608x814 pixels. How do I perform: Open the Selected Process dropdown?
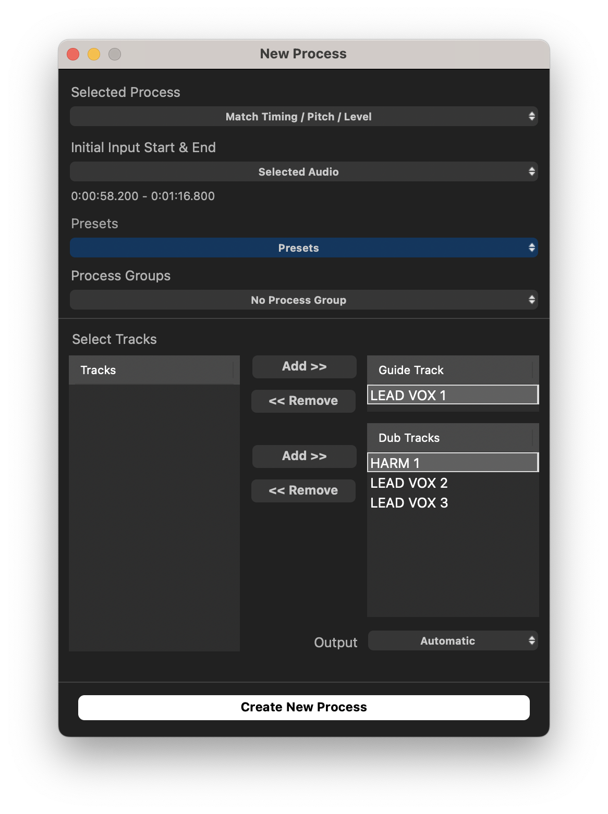coord(303,117)
